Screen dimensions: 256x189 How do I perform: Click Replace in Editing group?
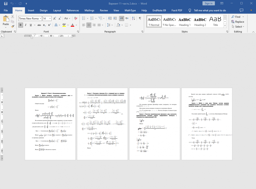click(x=238, y=22)
